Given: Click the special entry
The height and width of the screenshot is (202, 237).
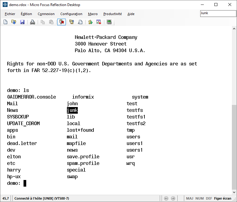Looking at the screenshot, I should pyautogui.click(x=76, y=170).
